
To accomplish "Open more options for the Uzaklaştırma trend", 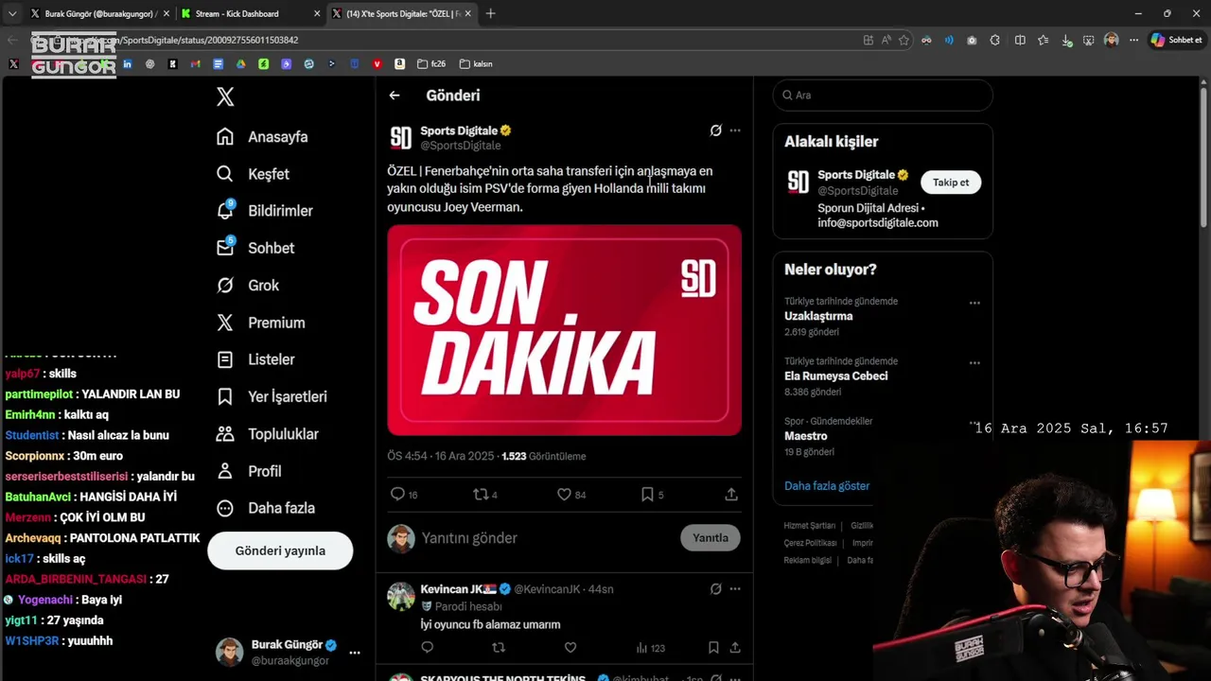I will tap(974, 304).
